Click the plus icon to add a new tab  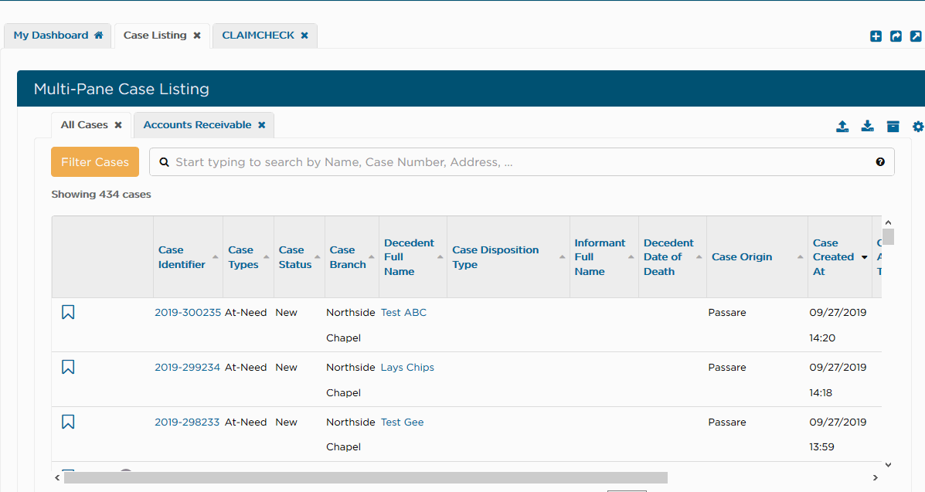pyautogui.click(x=876, y=36)
